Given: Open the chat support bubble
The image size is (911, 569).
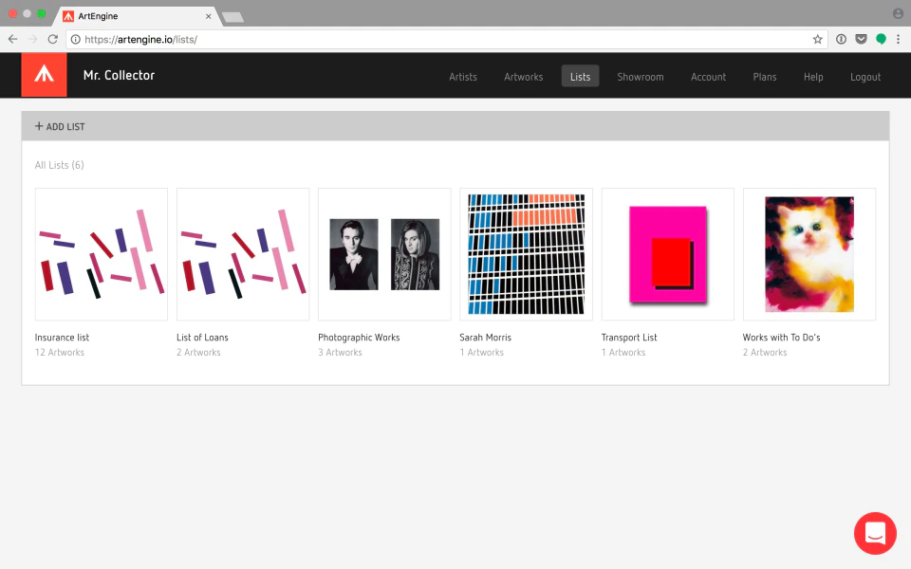Looking at the screenshot, I should 875,533.
